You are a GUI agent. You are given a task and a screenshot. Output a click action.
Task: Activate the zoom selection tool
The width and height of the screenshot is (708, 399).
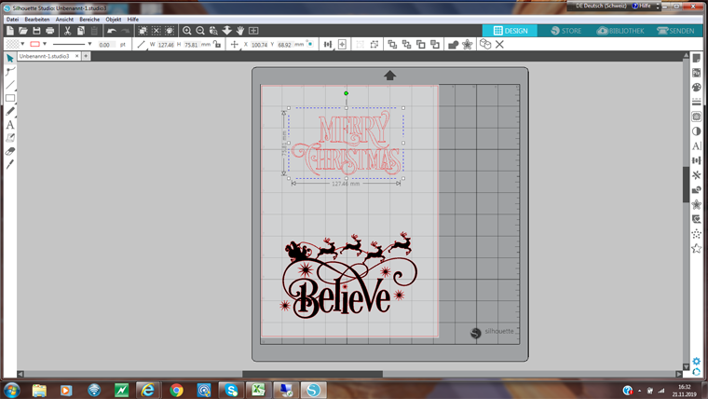[213, 31]
